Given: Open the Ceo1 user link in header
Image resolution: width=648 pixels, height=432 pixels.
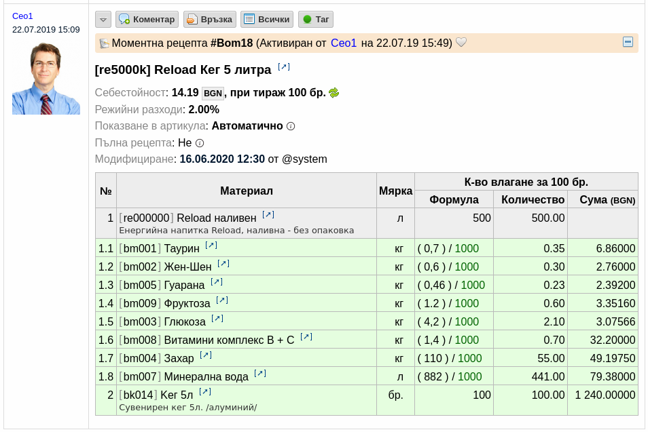Looking at the screenshot, I should [x=344, y=43].
